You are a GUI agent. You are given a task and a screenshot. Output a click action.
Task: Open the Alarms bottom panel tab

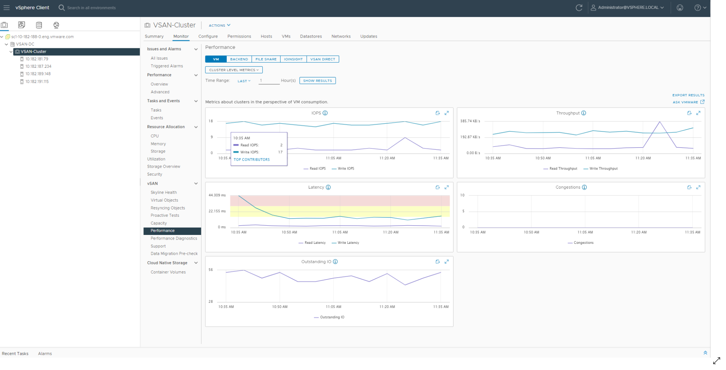[45, 354]
